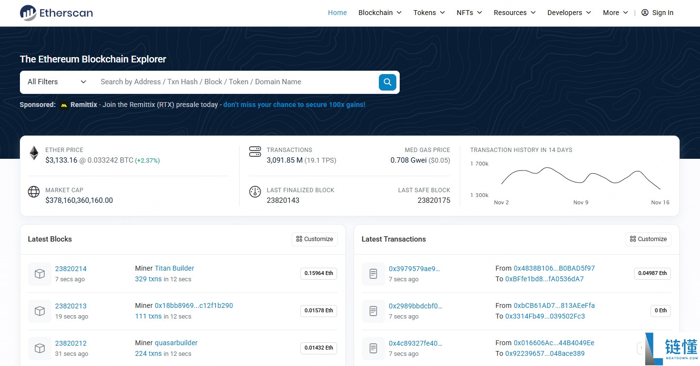Open the Blockchain dropdown menu

pyautogui.click(x=379, y=13)
